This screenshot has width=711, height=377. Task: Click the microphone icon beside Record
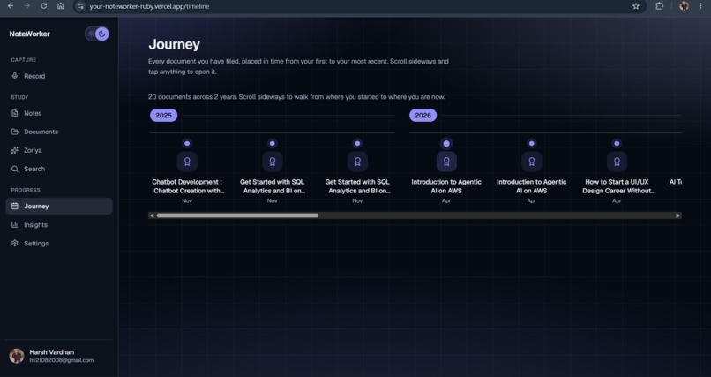coord(14,76)
